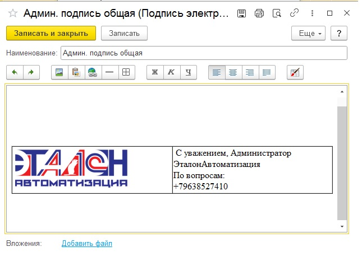362x256 pixels.
Task: Click the Добавить файл link
Action: [x=87, y=244]
